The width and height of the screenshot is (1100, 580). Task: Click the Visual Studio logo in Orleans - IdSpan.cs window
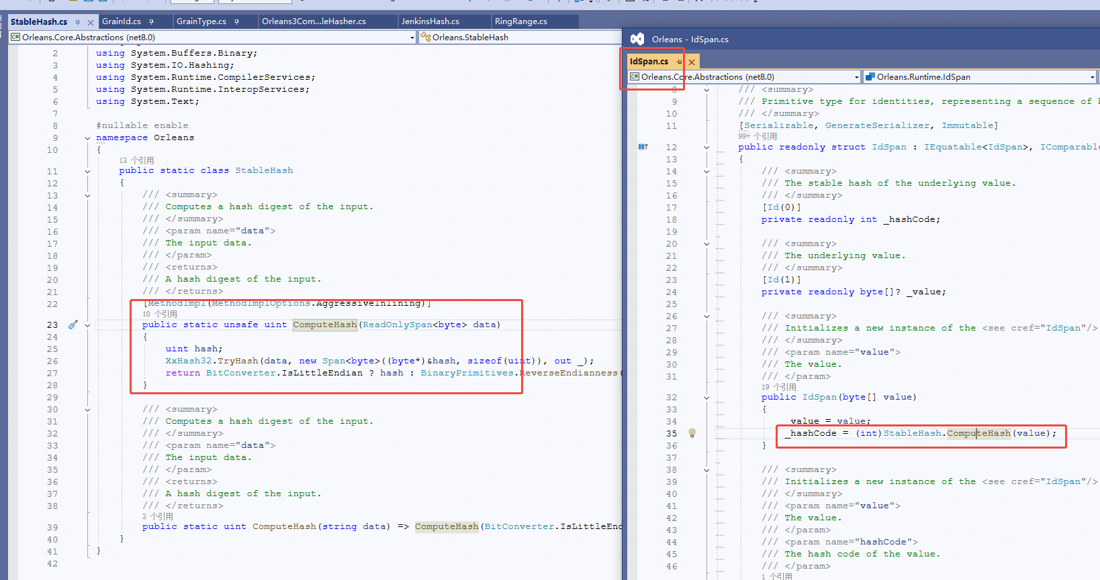(637, 39)
